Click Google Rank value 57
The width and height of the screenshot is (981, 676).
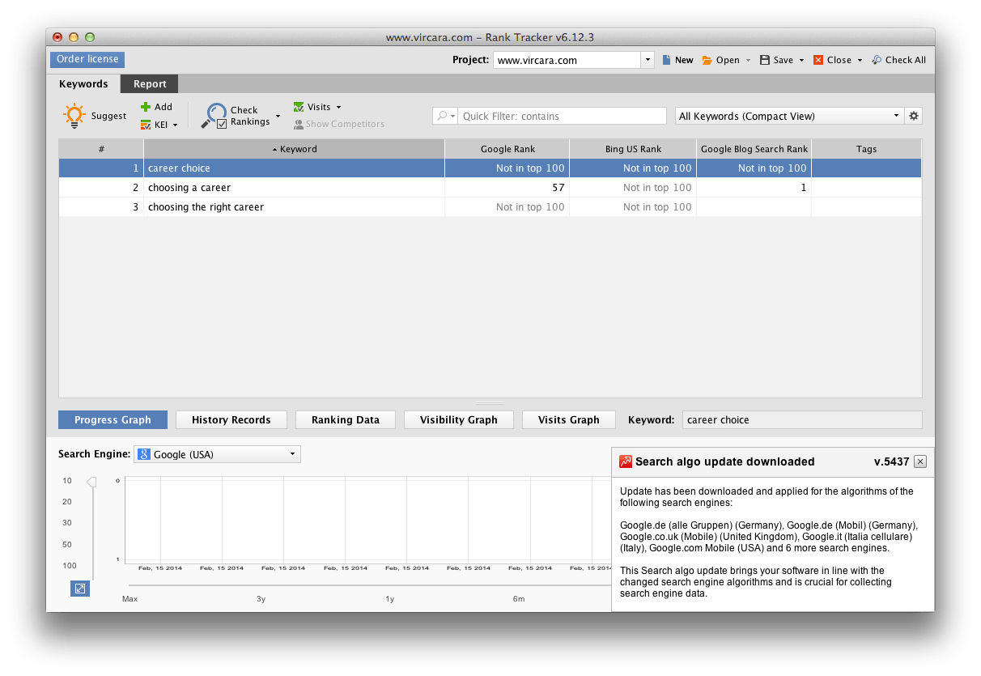(x=558, y=188)
